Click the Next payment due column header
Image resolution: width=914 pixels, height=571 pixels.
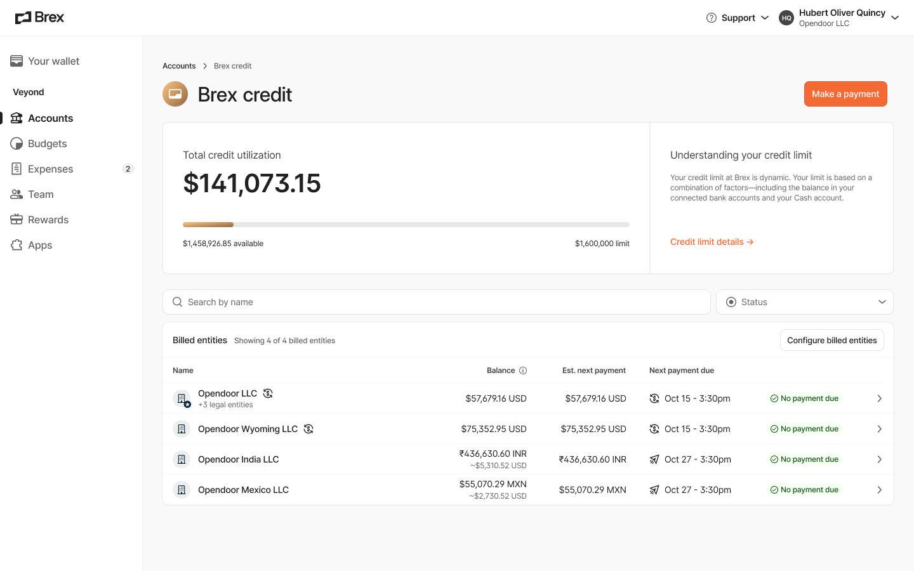click(x=682, y=371)
